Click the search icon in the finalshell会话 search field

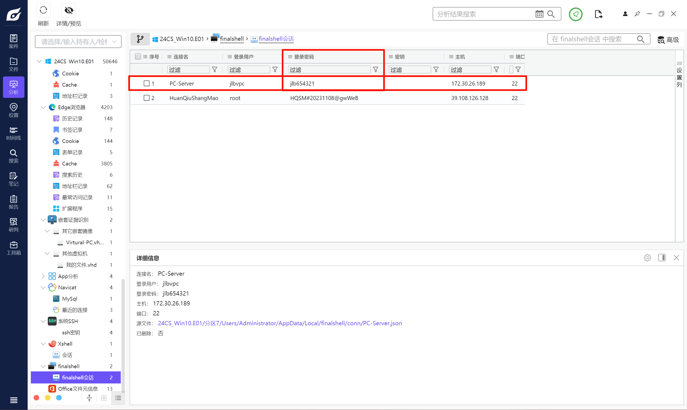[641, 39]
